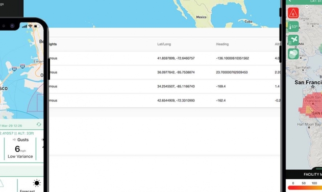
Task: Tap the cellular signal bars icon
Action: [24, 26]
